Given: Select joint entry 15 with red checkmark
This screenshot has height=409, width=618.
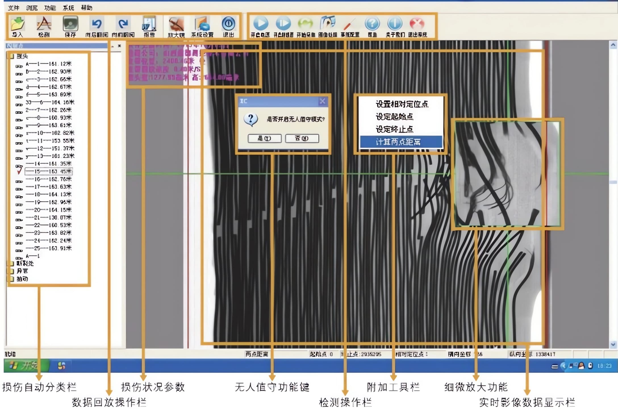Looking at the screenshot, I should 49,171.
